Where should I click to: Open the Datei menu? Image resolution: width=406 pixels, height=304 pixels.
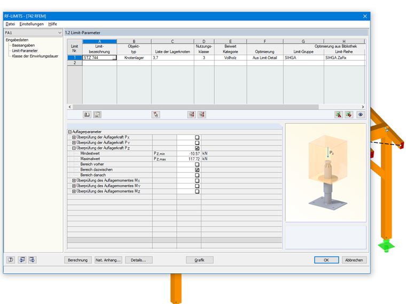pos(10,24)
